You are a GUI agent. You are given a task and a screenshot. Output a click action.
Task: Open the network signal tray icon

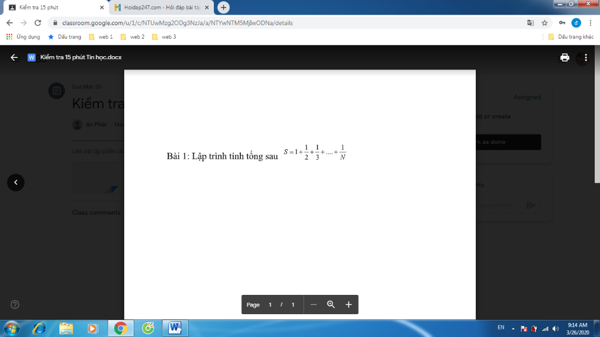tap(545, 329)
